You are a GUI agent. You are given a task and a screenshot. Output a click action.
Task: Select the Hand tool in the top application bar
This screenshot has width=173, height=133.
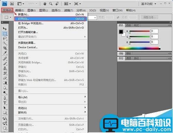point(45,4)
